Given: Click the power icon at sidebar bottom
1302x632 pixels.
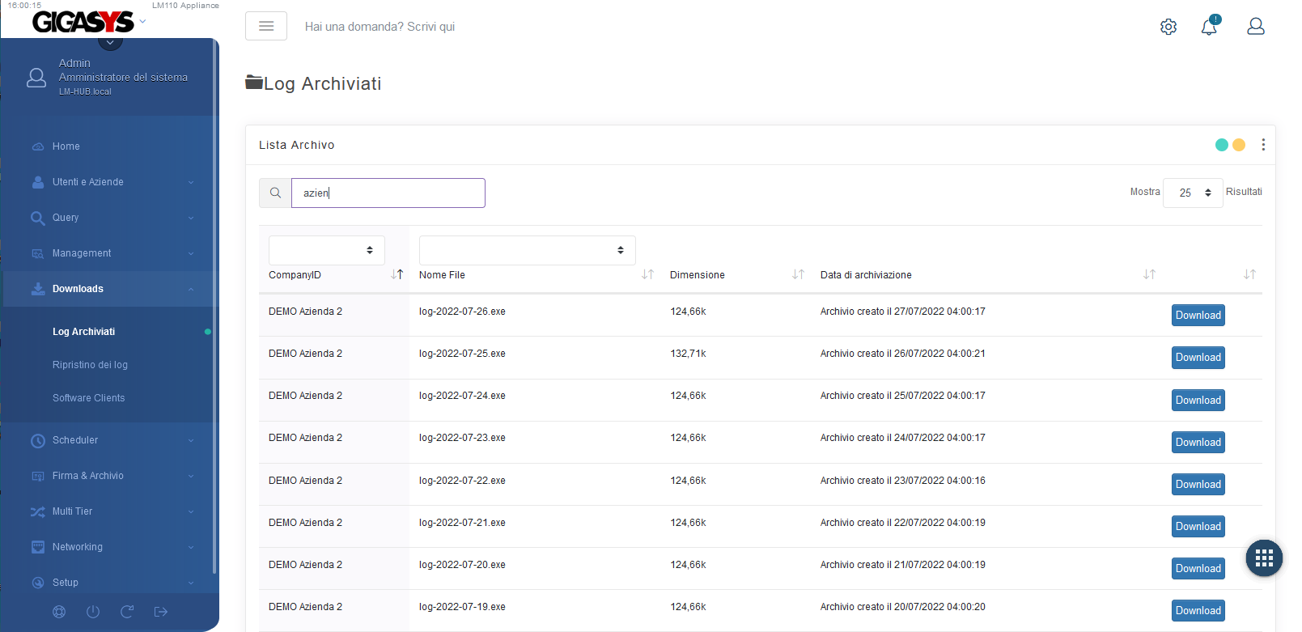Looking at the screenshot, I should point(93,612).
